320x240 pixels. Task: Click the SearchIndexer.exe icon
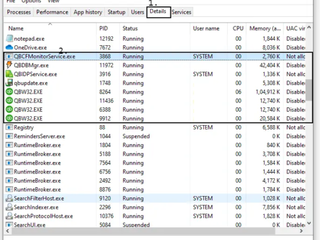pos(9,207)
